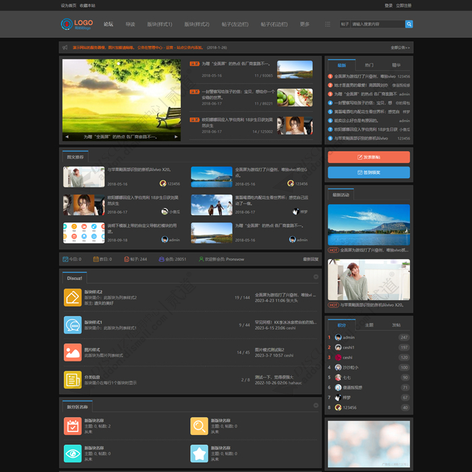Switch to the 积分 ranking tab
The width and height of the screenshot is (472, 472).
[342, 325]
